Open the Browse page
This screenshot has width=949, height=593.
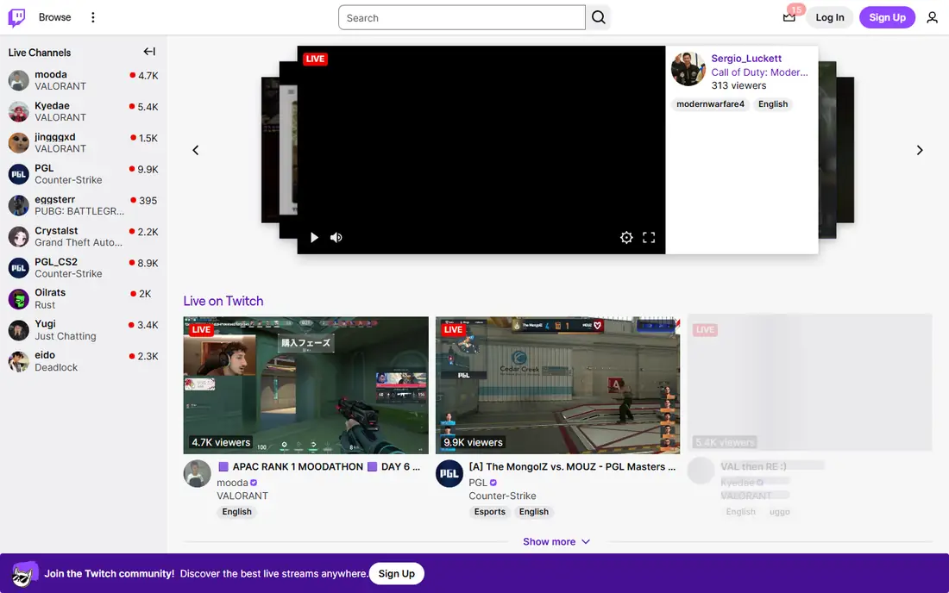tap(54, 17)
